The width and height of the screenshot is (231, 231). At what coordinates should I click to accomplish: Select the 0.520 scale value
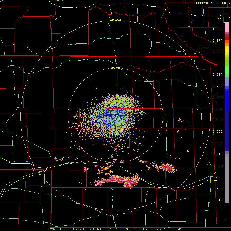click(217, 132)
